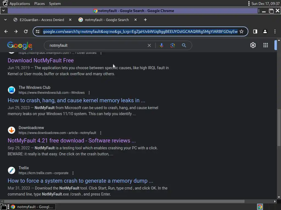This screenshot has height=210, width=281.
Task: Click show desktop icon in bottom panel
Action: (3, 207)
